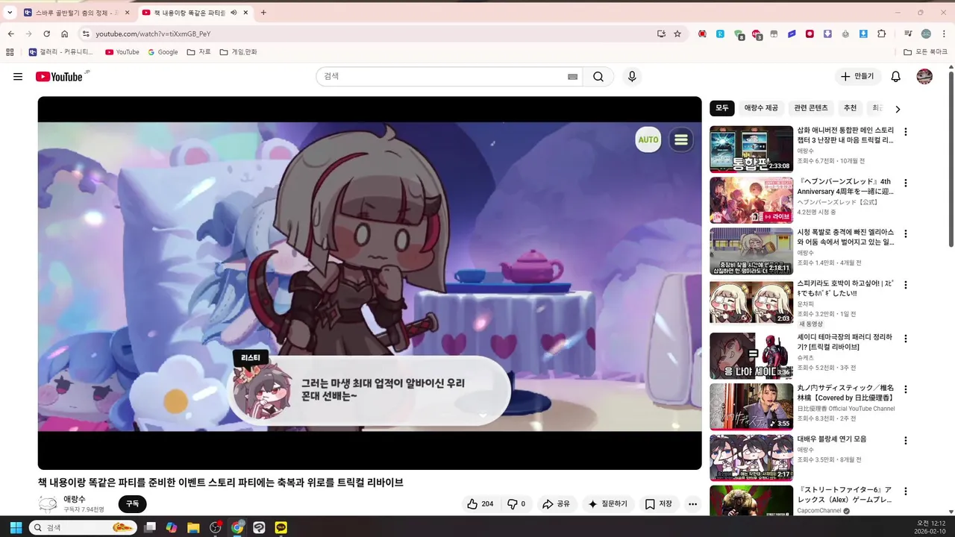
Task: Click the YouTube logo home link
Action: tap(59, 77)
